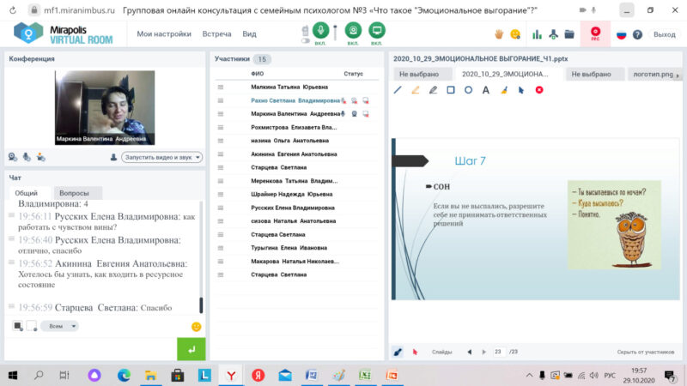Toggle the screen sharing monitor button

click(x=377, y=30)
